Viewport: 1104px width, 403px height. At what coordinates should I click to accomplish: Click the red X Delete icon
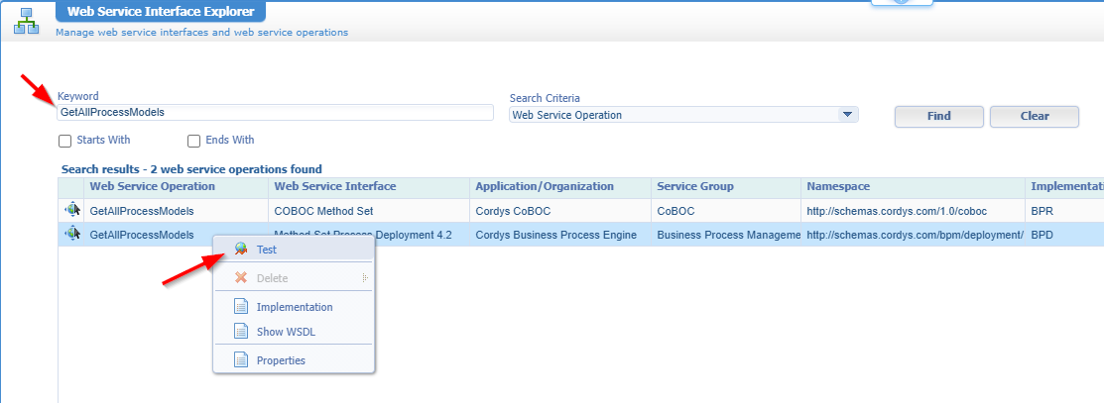[x=240, y=278]
